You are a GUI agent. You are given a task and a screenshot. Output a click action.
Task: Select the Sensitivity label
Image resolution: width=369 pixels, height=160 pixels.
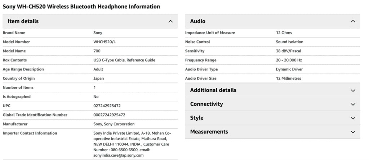click(195, 51)
